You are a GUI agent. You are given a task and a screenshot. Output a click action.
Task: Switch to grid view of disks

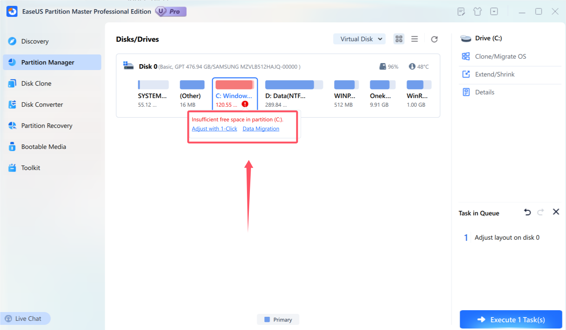(x=399, y=39)
